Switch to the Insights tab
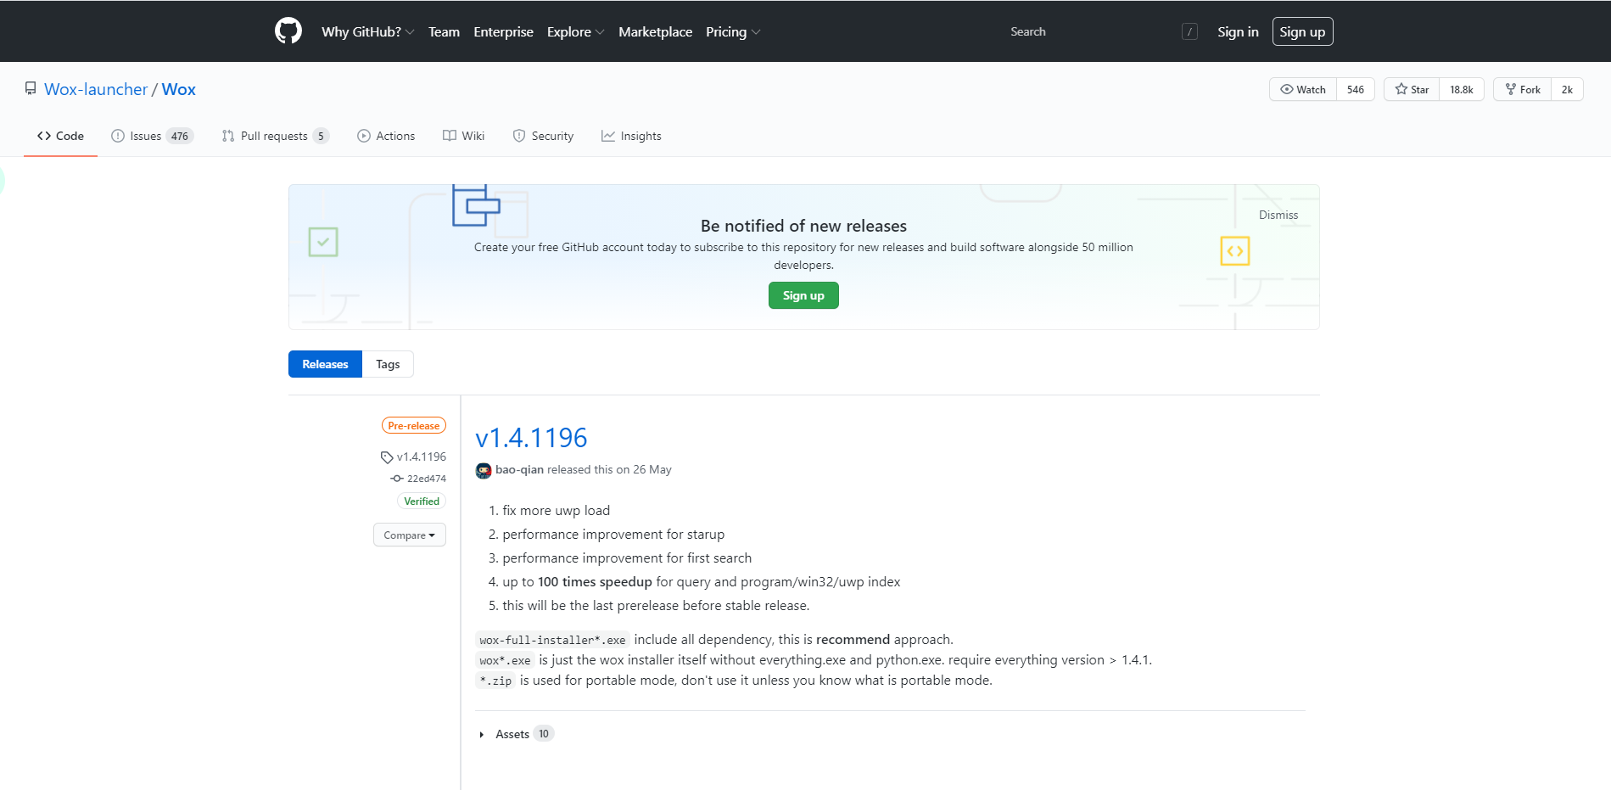This screenshot has height=790, width=1611. point(631,136)
